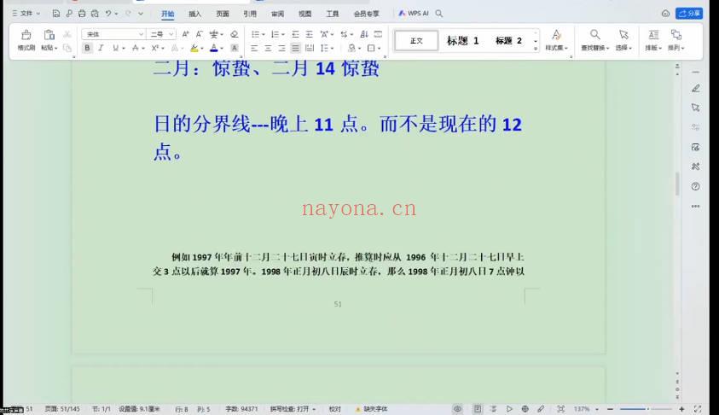Switch to the 页面 tab
The image size is (719, 415).
click(x=223, y=14)
